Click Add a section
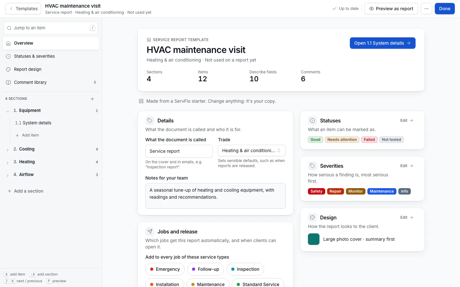This screenshot has height=287, width=460. pyautogui.click(x=26, y=191)
